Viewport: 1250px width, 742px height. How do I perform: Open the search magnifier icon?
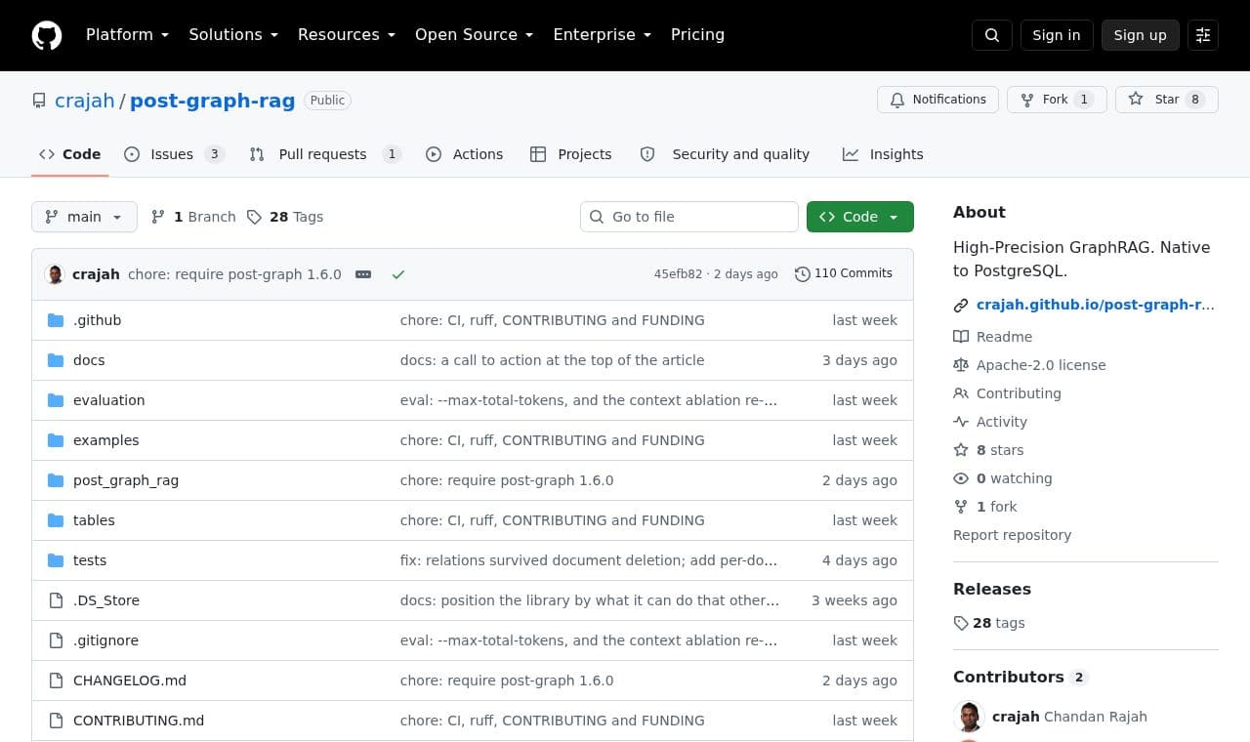coord(992,35)
